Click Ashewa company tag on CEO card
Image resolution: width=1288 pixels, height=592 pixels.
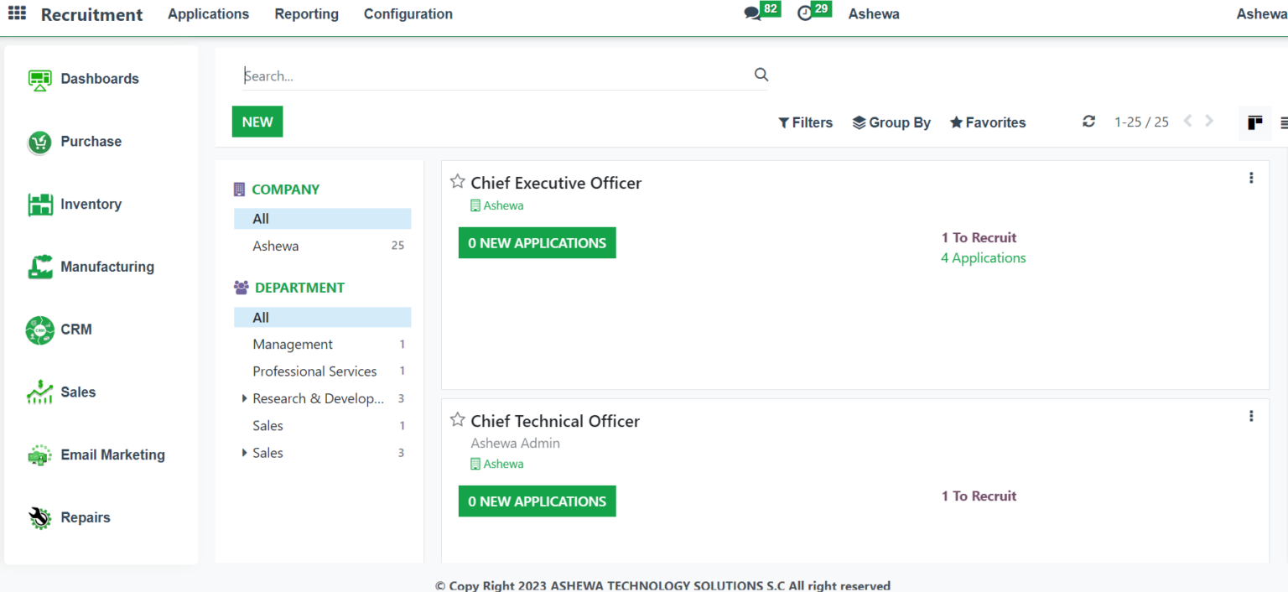[497, 205]
